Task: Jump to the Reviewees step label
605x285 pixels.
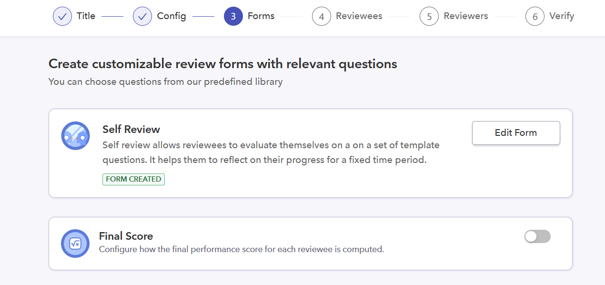Action: [359, 16]
